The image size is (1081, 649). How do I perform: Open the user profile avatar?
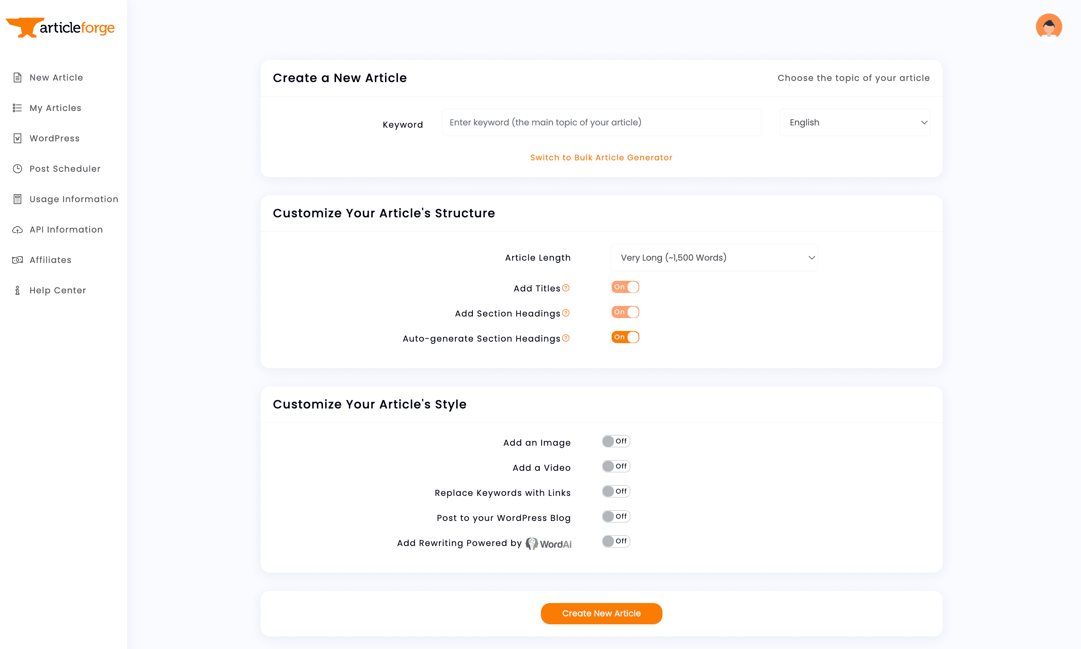point(1048,26)
